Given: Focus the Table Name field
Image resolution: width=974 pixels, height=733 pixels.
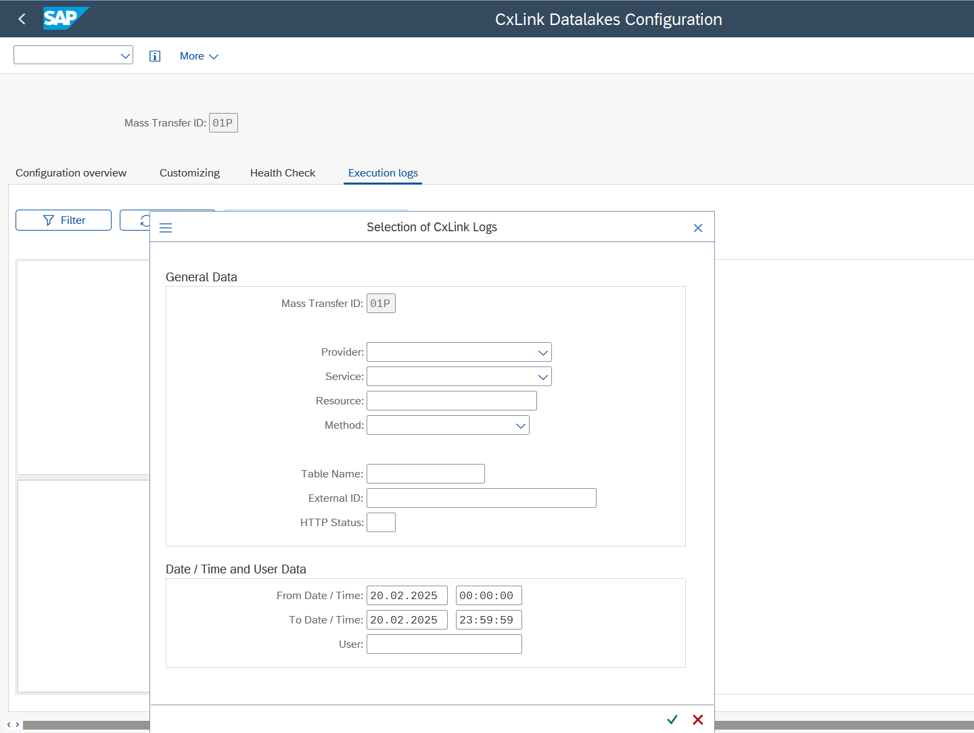Looking at the screenshot, I should click(425, 474).
